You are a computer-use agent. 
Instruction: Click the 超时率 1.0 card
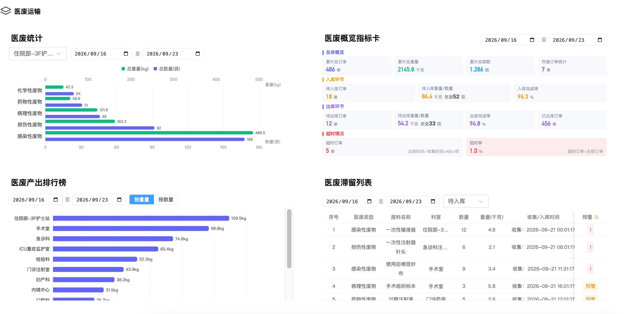coord(536,147)
